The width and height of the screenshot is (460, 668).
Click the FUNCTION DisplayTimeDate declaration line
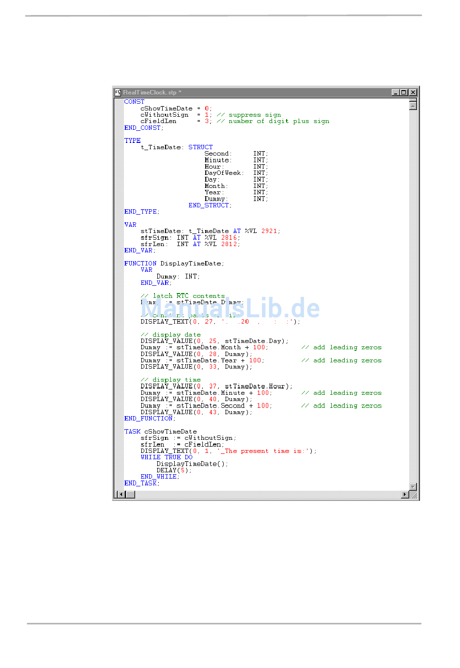(174, 264)
